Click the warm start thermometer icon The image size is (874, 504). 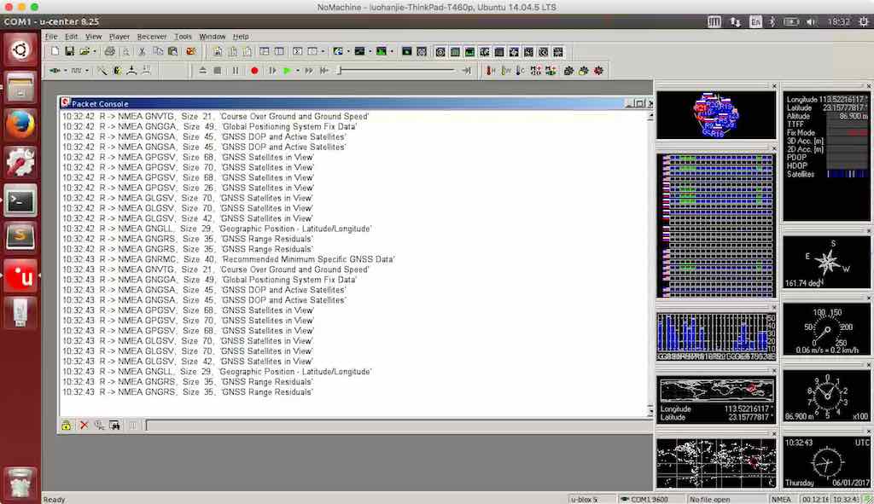(505, 71)
